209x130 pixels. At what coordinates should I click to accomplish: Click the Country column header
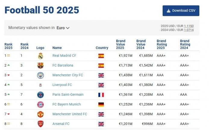pyautogui.click(x=102, y=48)
